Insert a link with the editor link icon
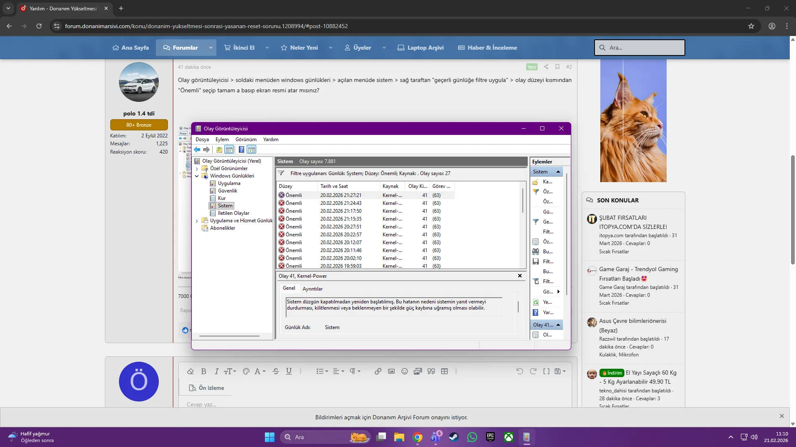 (378, 371)
